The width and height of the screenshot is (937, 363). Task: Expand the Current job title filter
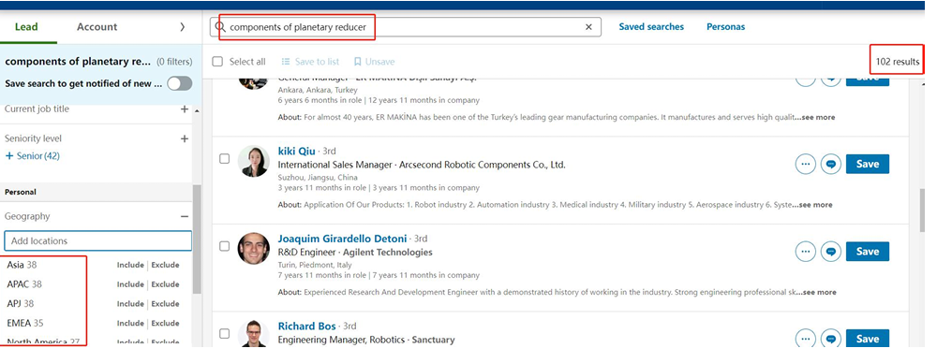(x=185, y=109)
